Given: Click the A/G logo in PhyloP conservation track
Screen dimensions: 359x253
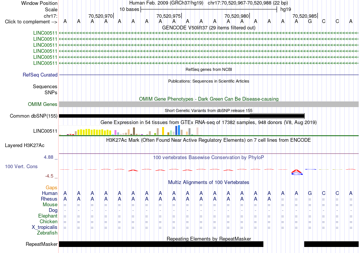Looking at the screenshot, I should point(297,172).
